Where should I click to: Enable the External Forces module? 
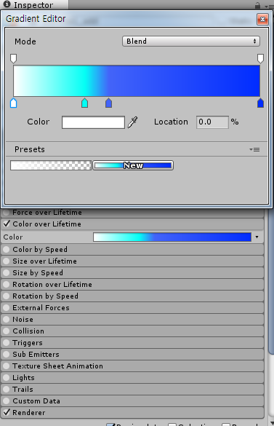click(x=7, y=308)
